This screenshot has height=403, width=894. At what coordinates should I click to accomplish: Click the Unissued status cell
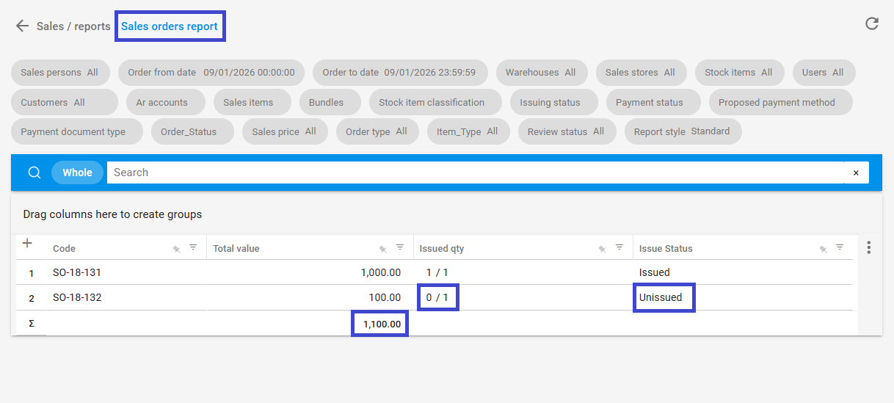pyautogui.click(x=661, y=297)
